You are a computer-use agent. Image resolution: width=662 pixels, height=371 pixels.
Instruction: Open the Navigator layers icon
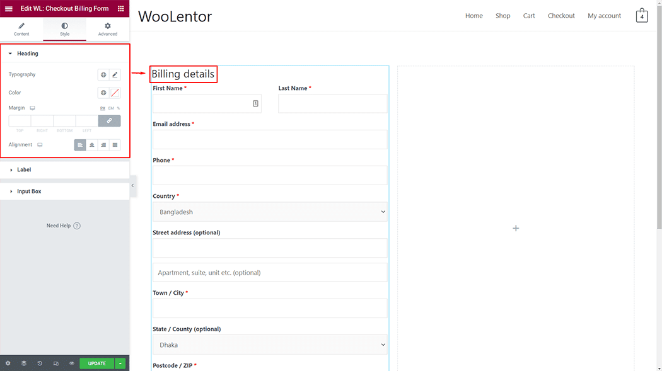[24, 363]
